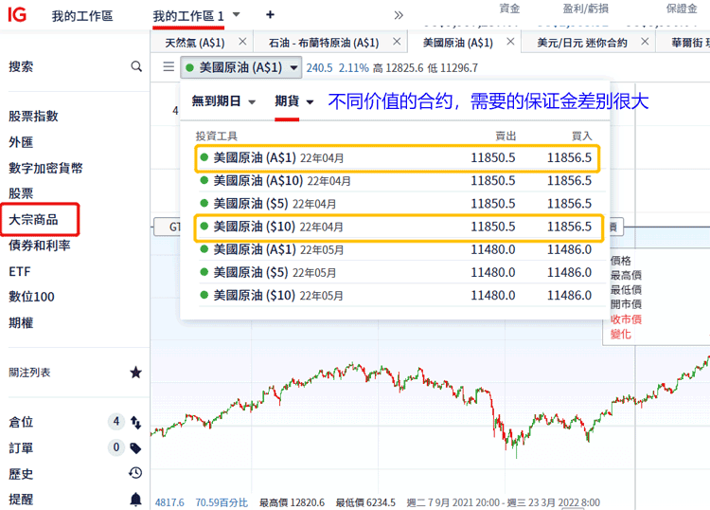This screenshot has height=510, width=710.
Task: Click the clock icon beside 歷史
Action: click(x=135, y=473)
